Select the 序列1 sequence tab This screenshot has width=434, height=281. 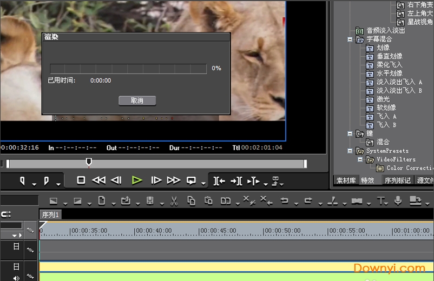pos(51,215)
